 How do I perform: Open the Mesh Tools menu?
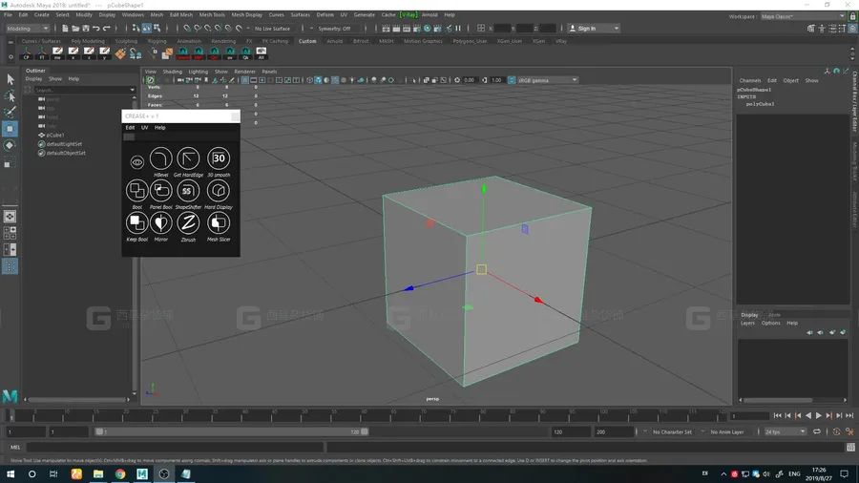click(212, 14)
